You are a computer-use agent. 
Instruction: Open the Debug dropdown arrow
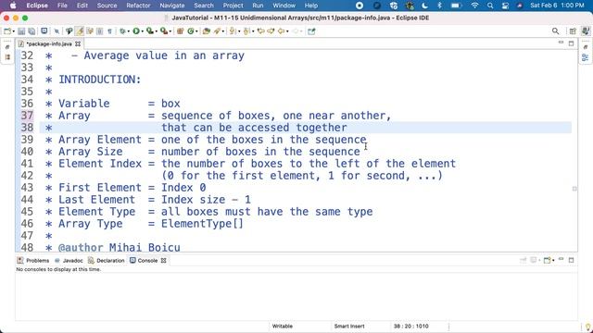click(x=129, y=31)
